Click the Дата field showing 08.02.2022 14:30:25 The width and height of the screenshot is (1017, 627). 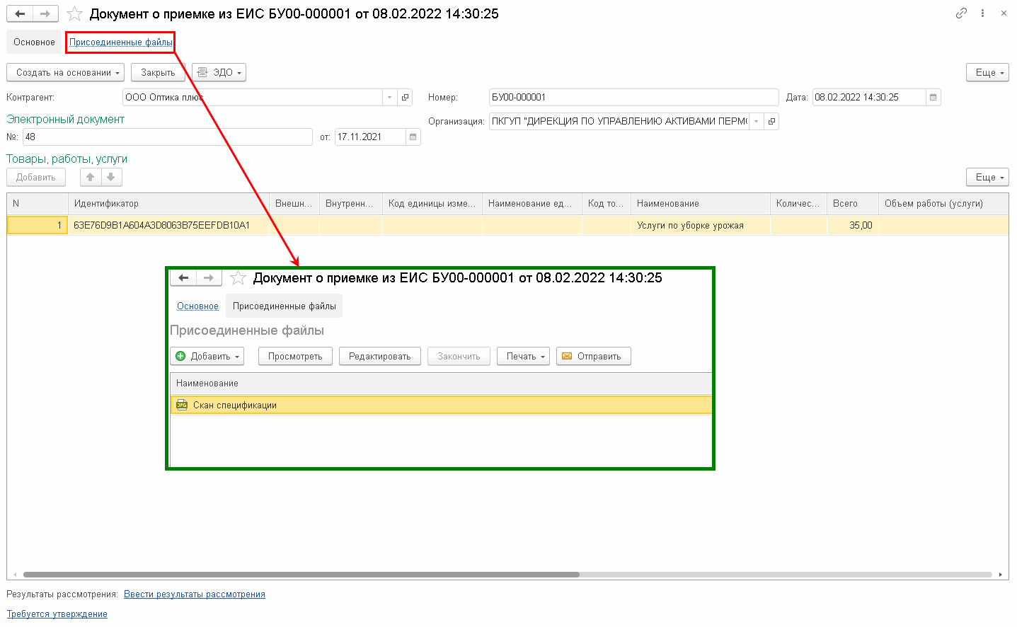click(869, 97)
